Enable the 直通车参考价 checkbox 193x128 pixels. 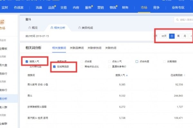coord(109,67)
